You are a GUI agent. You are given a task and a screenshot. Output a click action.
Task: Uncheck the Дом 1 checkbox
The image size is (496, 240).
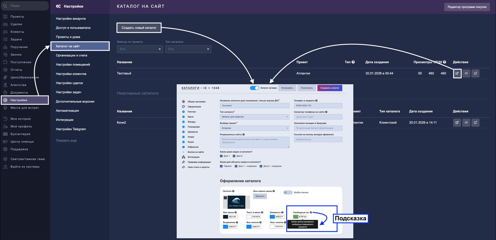click(221, 156)
